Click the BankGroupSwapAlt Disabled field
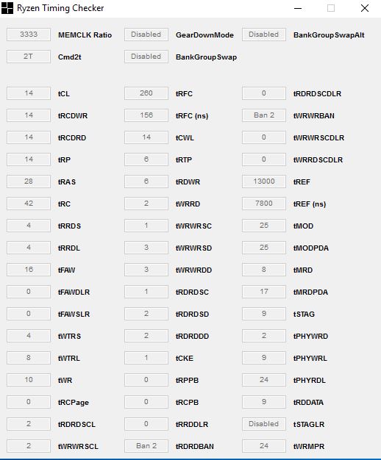 [x=264, y=35]
